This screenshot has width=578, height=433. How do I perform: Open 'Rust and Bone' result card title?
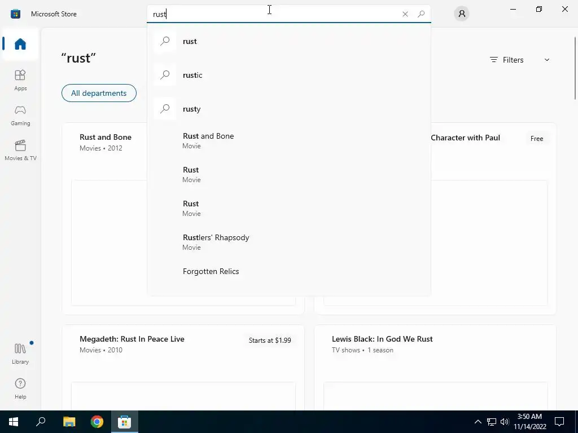pos(106,137)
